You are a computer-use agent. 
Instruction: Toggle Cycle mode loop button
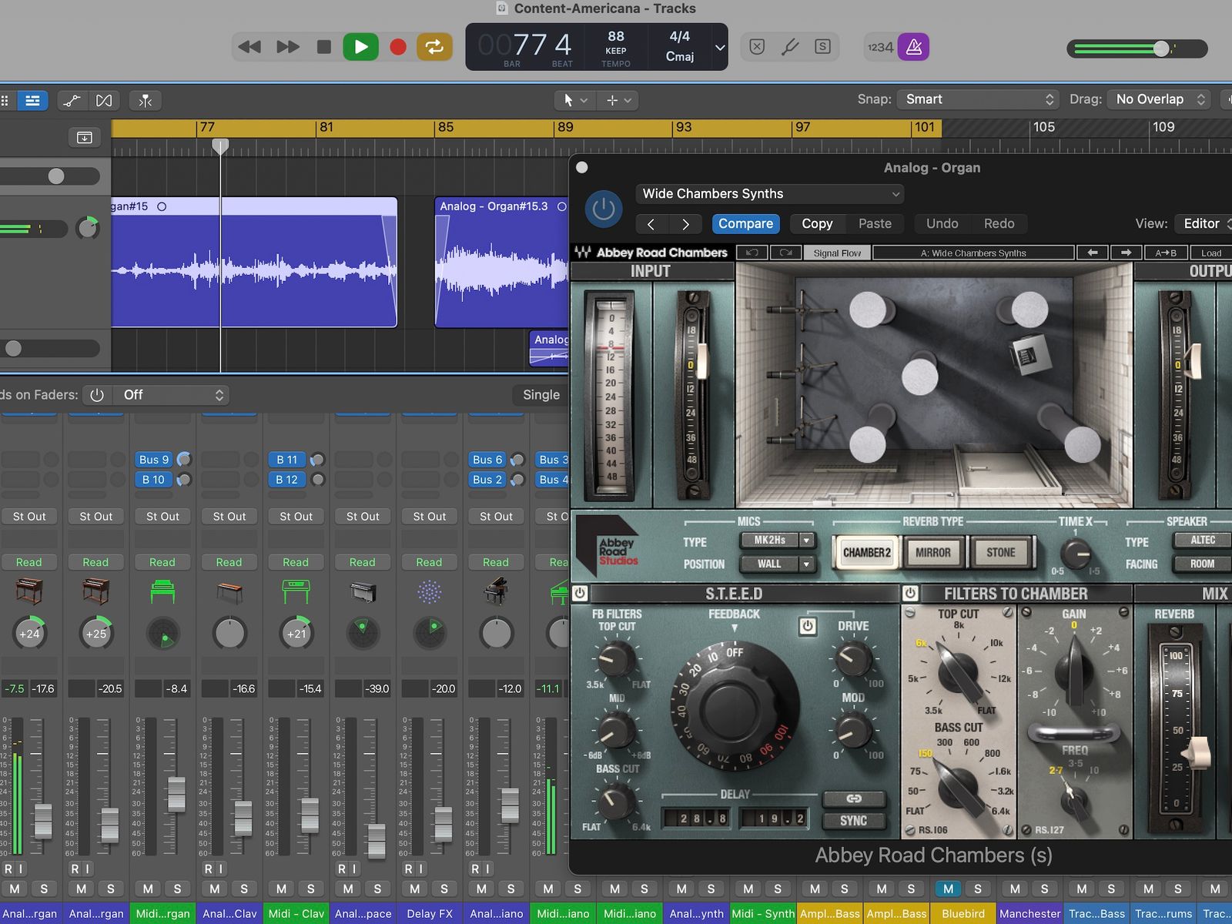coord(434,47)
